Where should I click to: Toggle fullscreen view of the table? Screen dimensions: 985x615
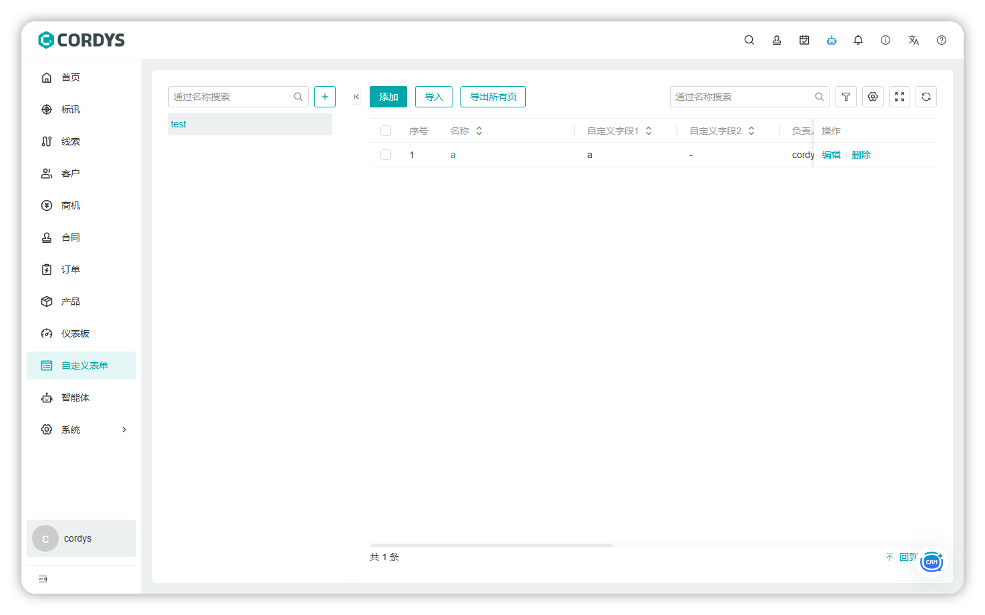900,97
